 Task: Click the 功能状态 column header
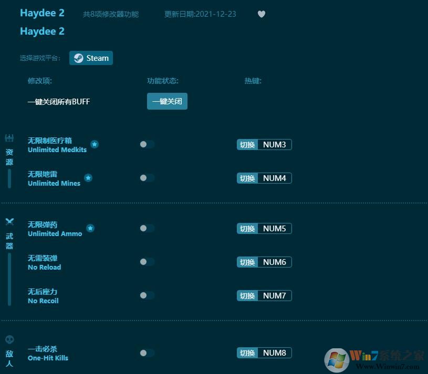click(163, 81)
